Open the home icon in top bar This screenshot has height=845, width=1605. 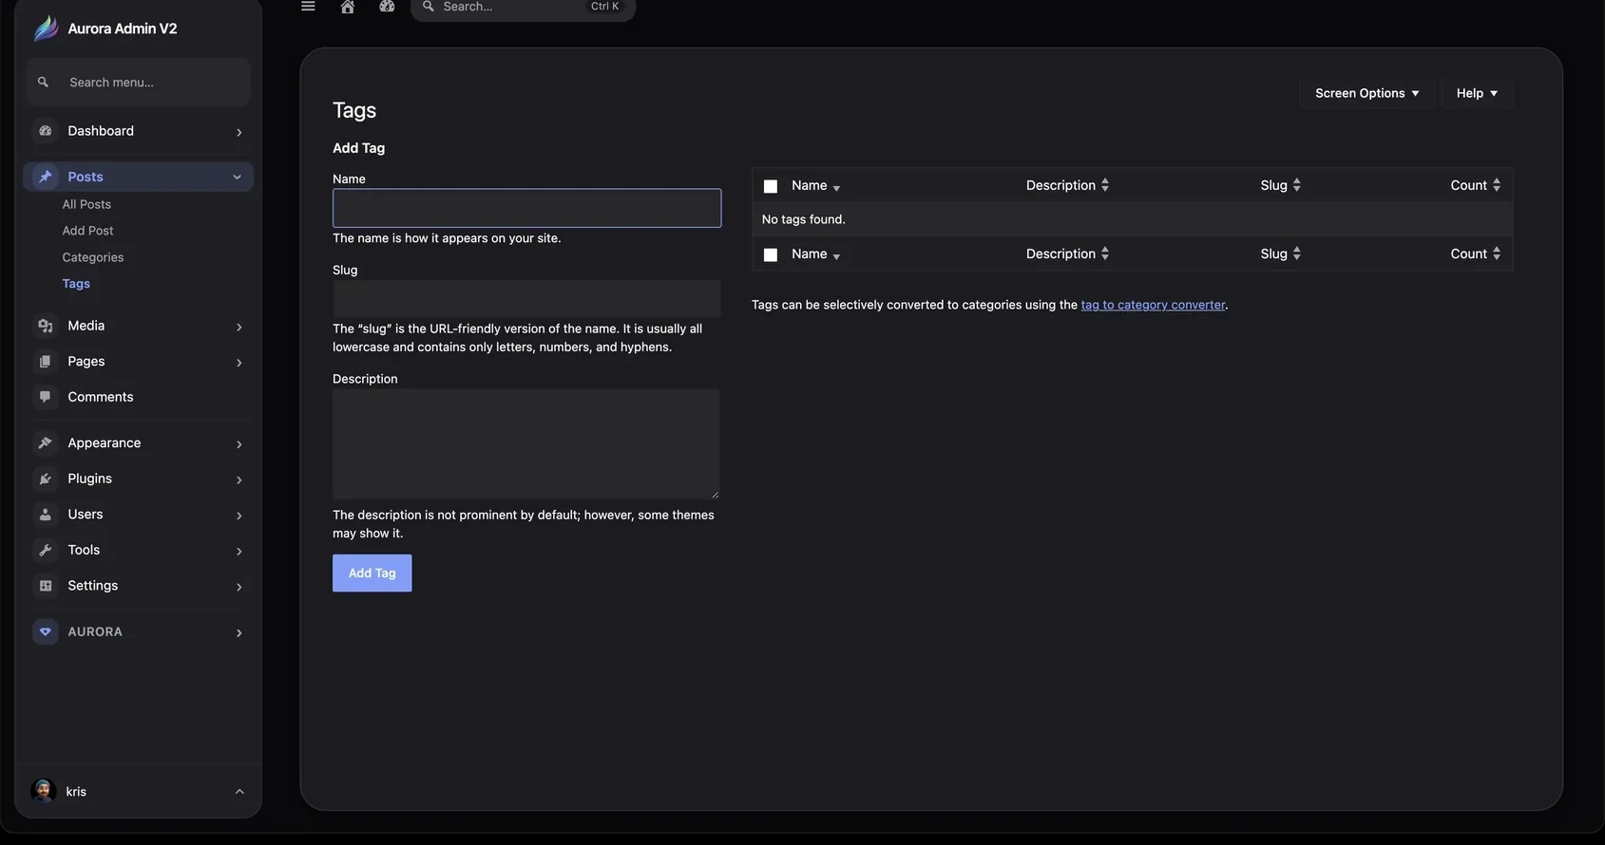point(348,7)
